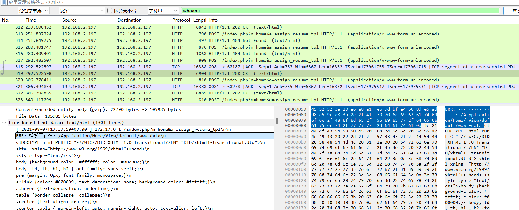Select packet 315 POST request row

tap(259, 47)
